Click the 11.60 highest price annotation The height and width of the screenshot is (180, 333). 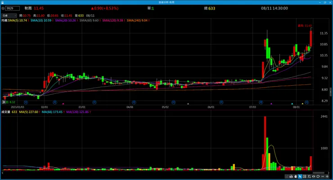point(305,26)
